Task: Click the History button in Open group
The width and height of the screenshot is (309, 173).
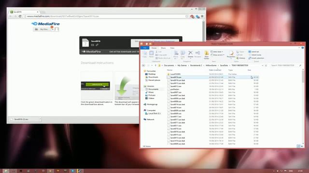Action: [241, 58]
